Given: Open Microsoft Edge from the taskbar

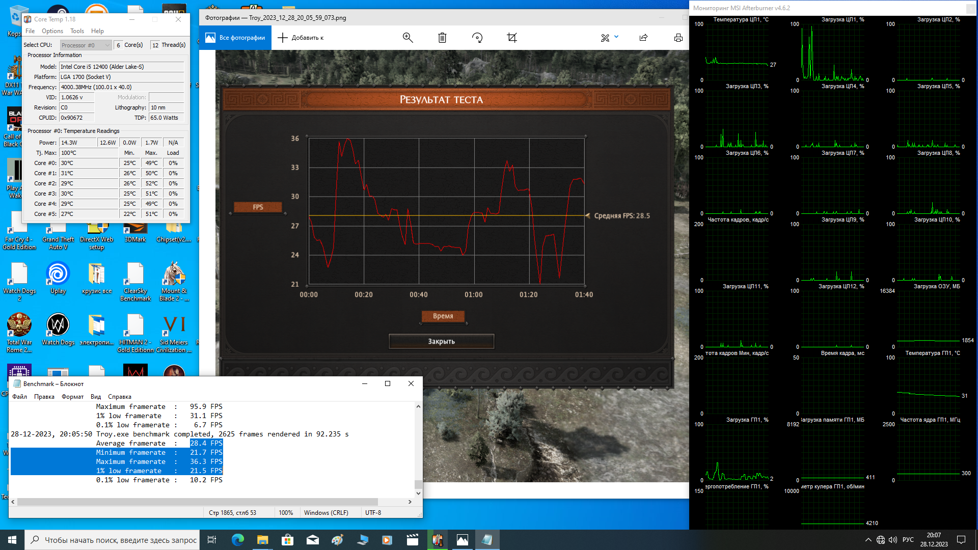Looking at the screenshot, I should (238, 540).
